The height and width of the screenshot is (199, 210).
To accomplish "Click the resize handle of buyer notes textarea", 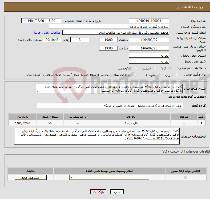I will 15,143.
